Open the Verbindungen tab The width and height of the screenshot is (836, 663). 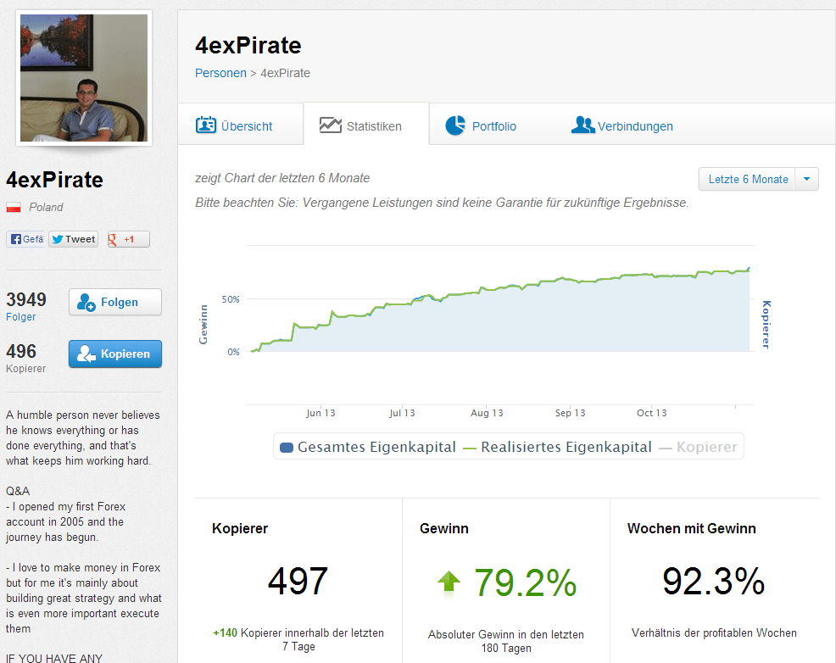tap(634, 126)
